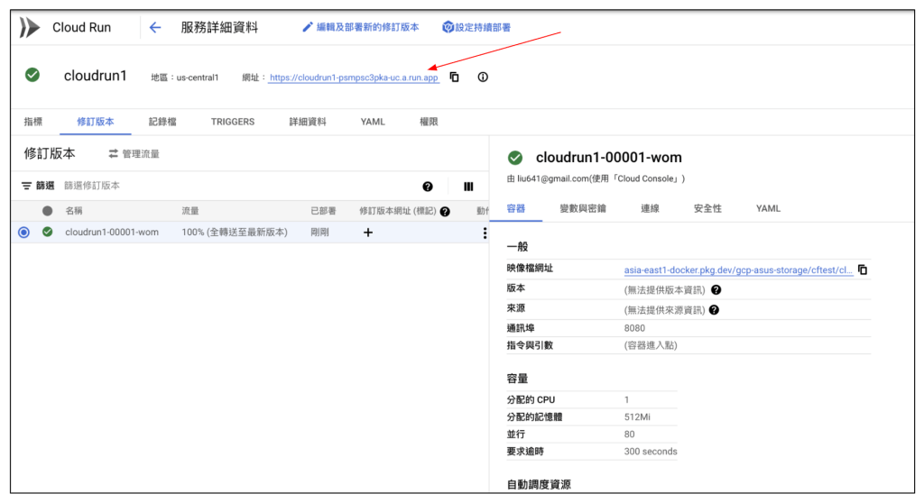Add a revision URL tag with plus
924x503 pixels.
click(367, 233)
